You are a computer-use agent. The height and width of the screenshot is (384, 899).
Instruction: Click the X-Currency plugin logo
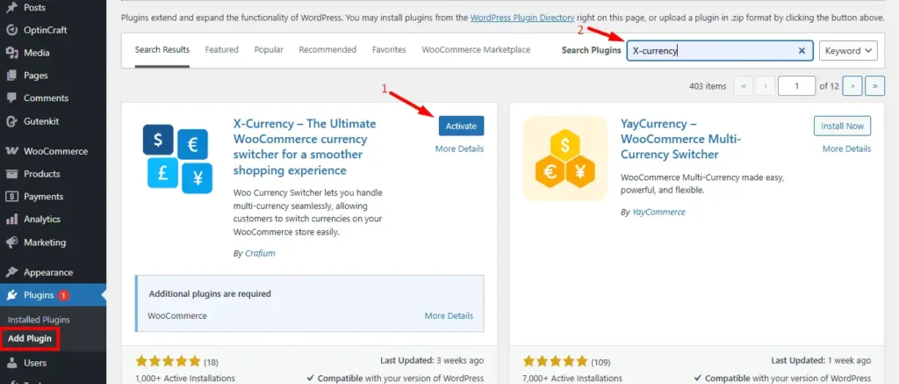click(177, 158)
